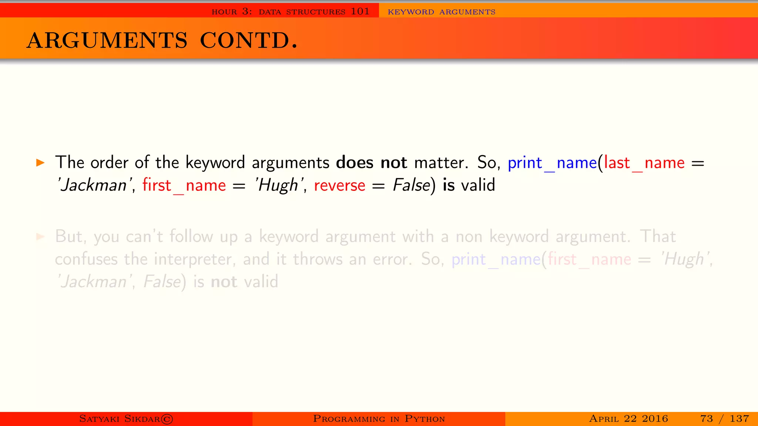Viewport: 758px width, 426px height.
Task: Select the red 'reverse' keyword
Action: coord(339,186)
